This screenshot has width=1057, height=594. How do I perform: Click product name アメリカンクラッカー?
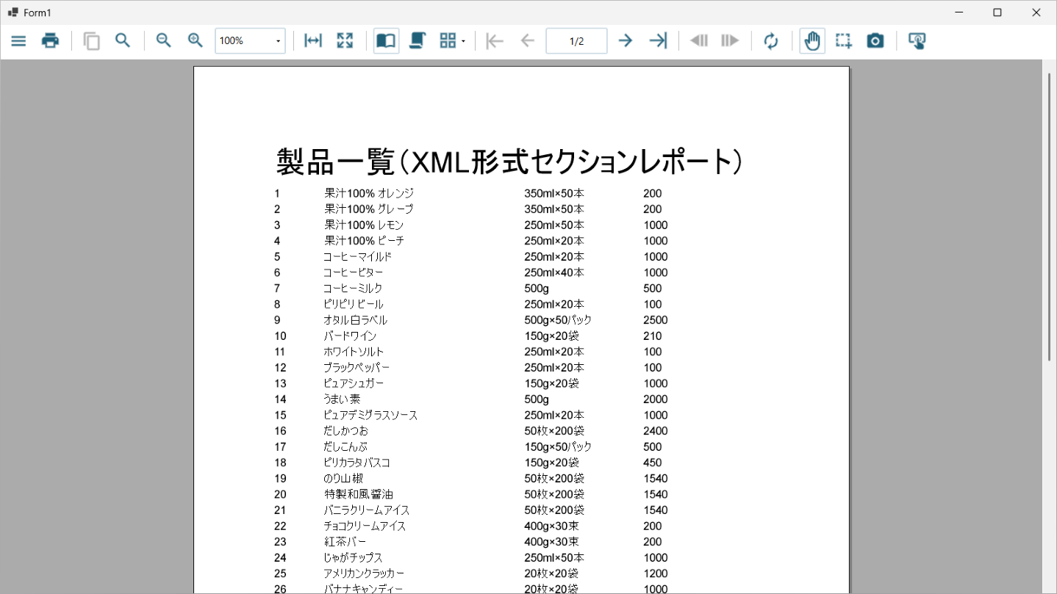click(365, 573)
